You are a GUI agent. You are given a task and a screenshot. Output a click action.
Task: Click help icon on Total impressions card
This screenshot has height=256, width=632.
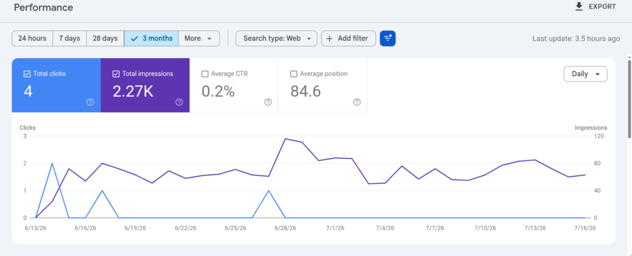pyautogui.click(x=179, y=102)
